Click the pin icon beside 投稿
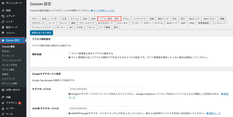The image size is (233, 117). click(x=3, y=10)
